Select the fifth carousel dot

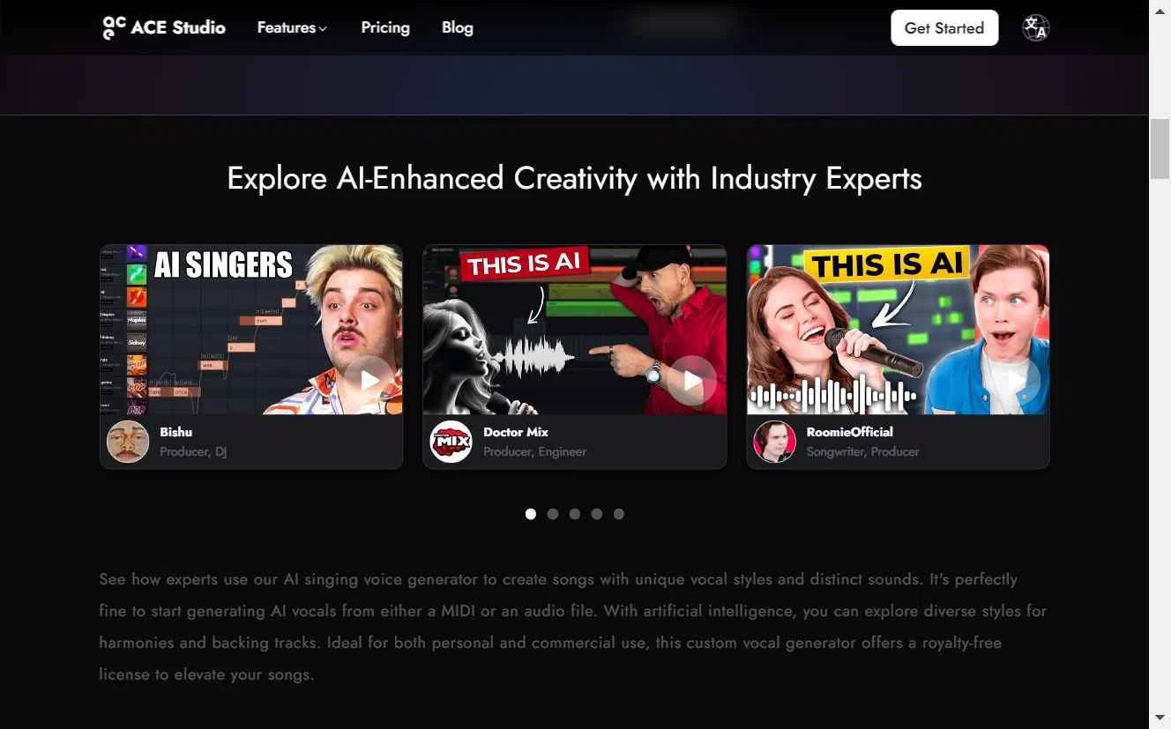[619, 514]
